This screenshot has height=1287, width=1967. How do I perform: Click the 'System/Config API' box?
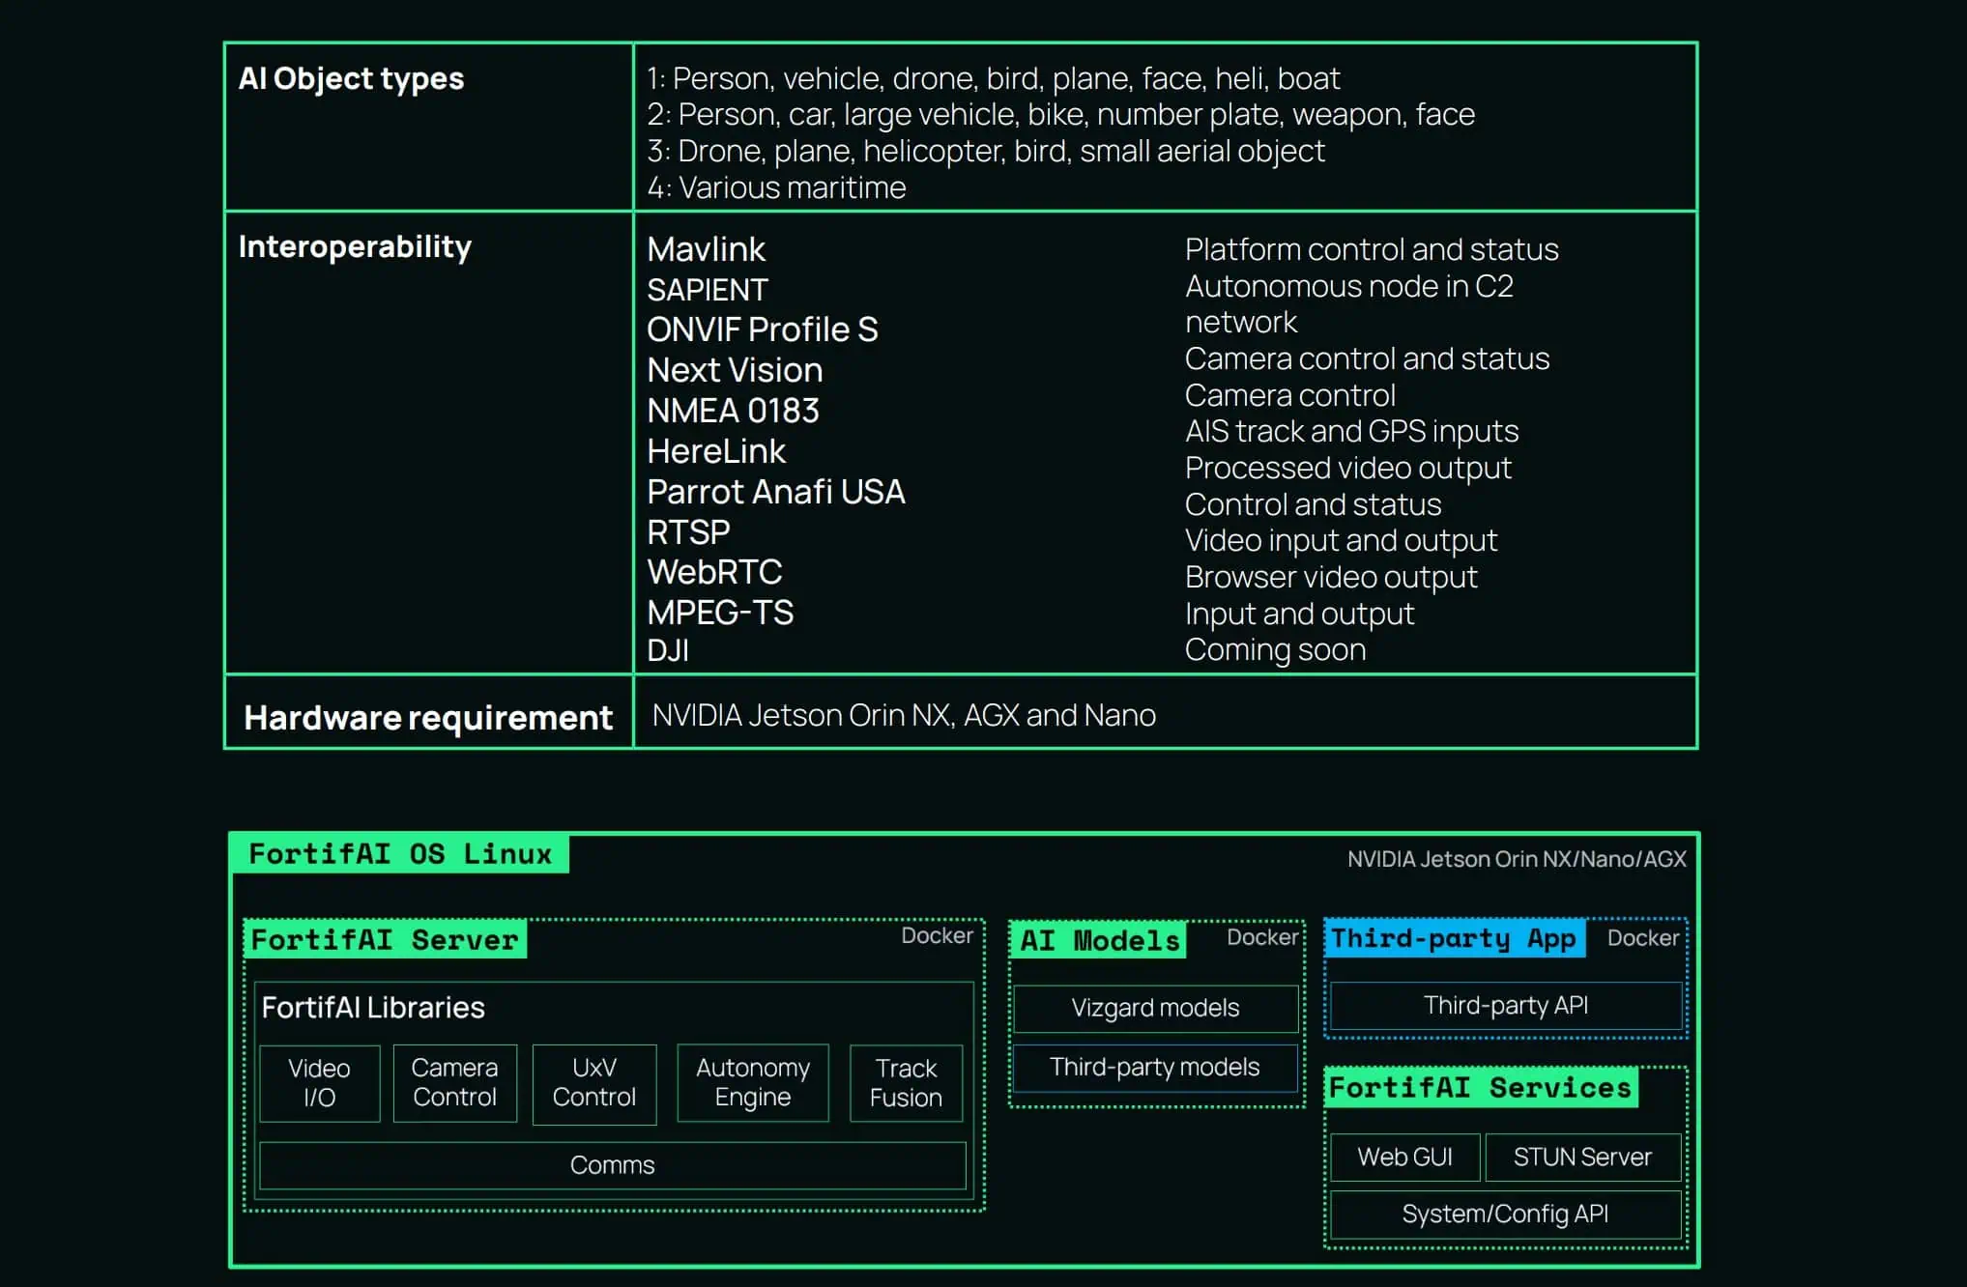(1506, 1214)
